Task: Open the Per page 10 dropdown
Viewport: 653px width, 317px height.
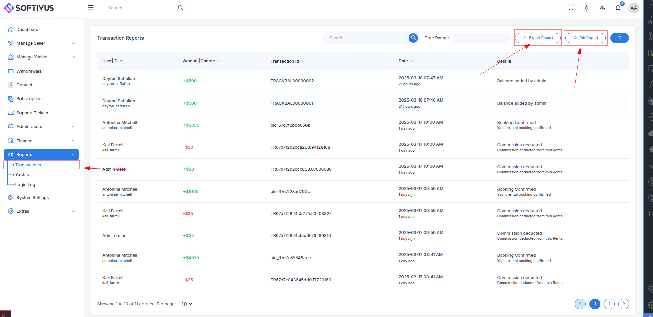Action: tap(187, 304)
